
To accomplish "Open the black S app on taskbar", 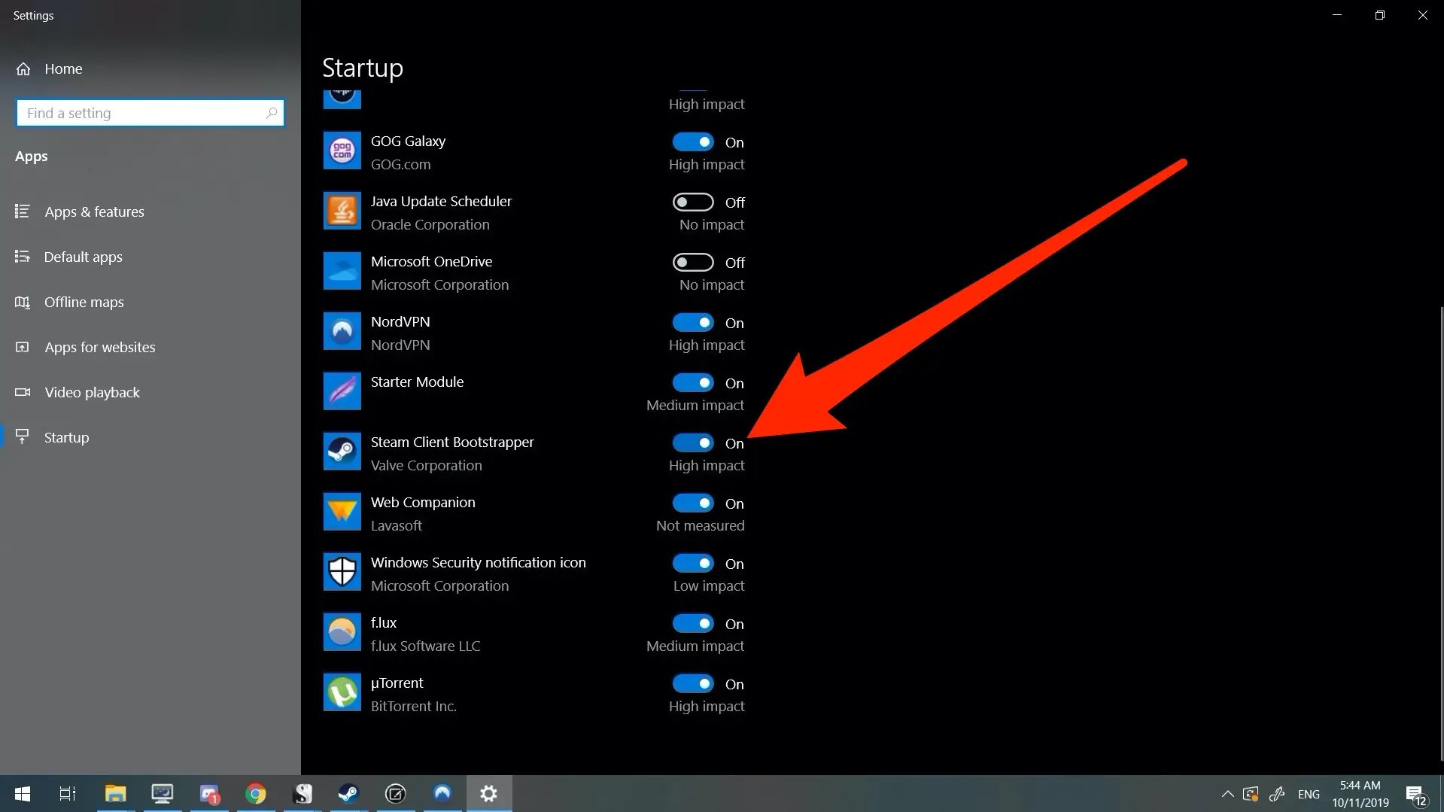I will [x=302, y=793].
